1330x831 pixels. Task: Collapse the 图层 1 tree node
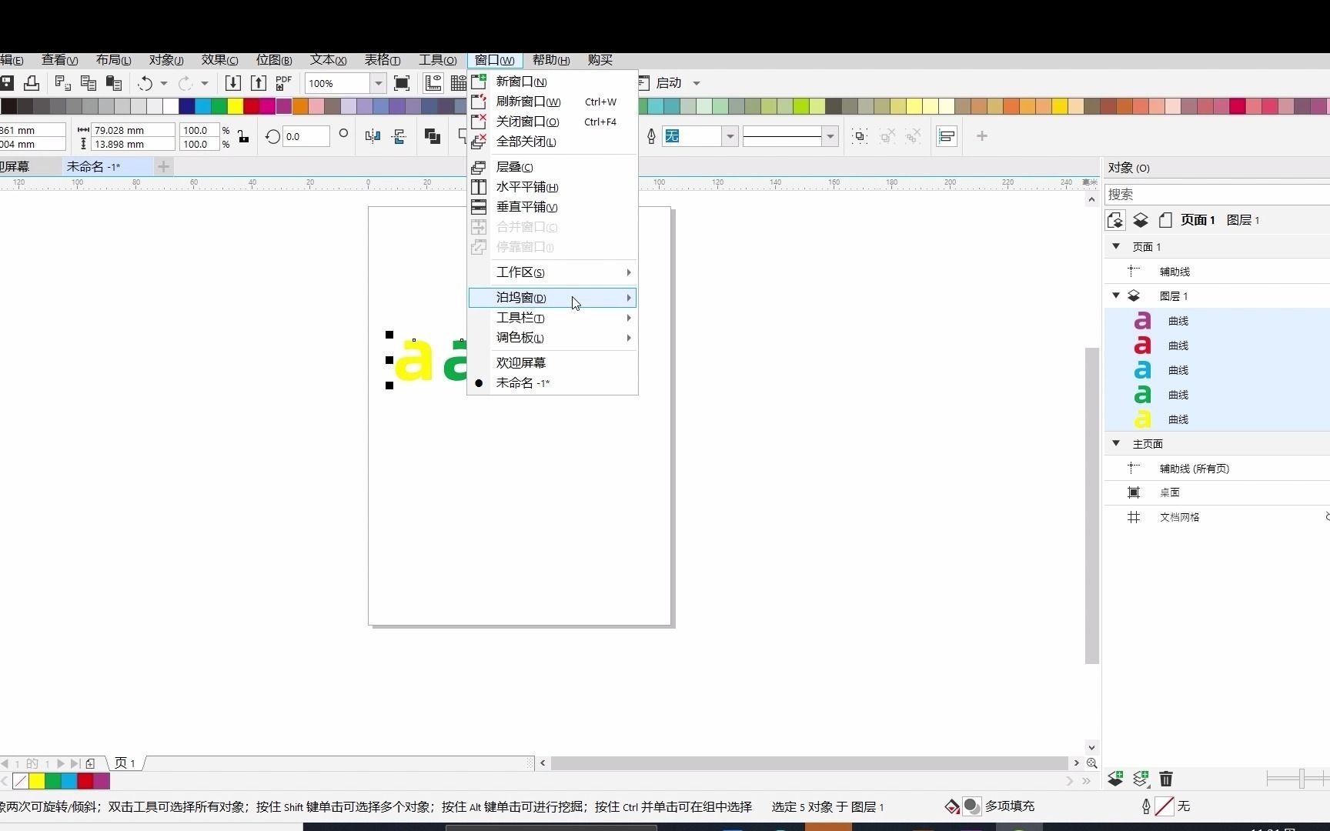click(1116, 295)
